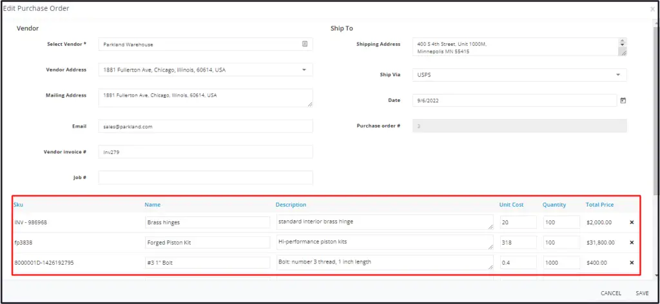The height and width of the screenshot is (304, 660).
Task: Edit quantity 1000 for the bolt
Action: [561, 262]
